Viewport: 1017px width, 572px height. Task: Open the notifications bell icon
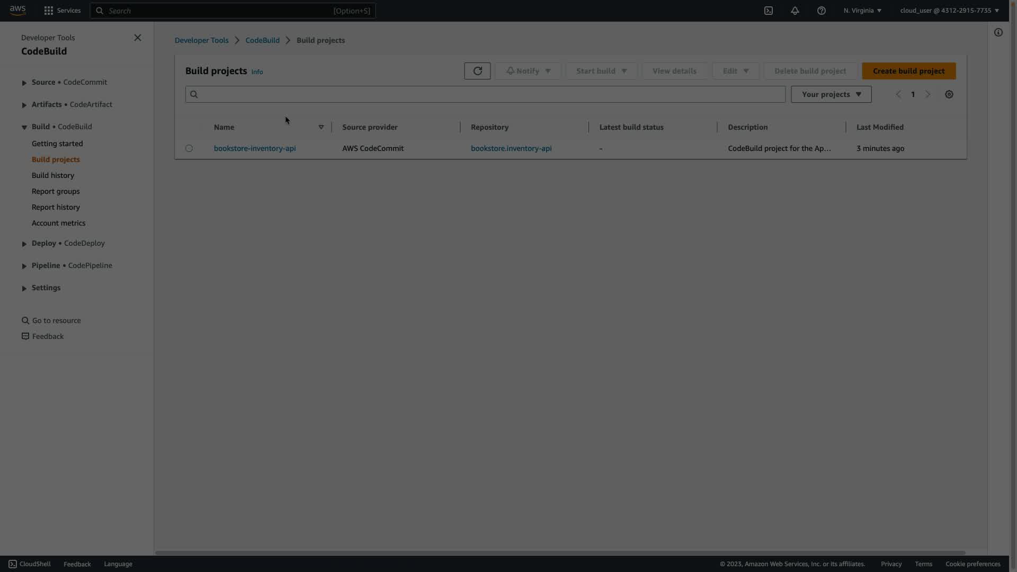coord(795,11)
